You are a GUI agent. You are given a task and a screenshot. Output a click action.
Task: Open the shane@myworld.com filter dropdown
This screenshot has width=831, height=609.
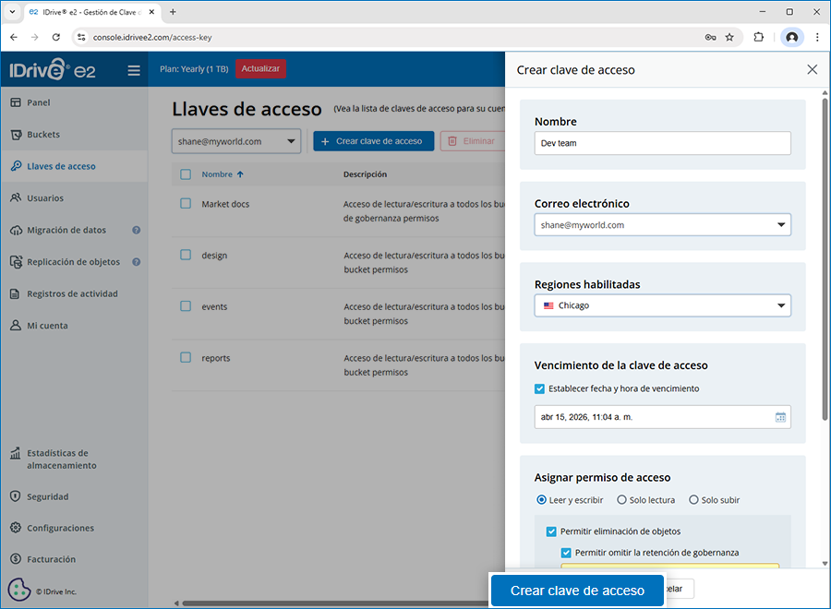tap(236, 141)
